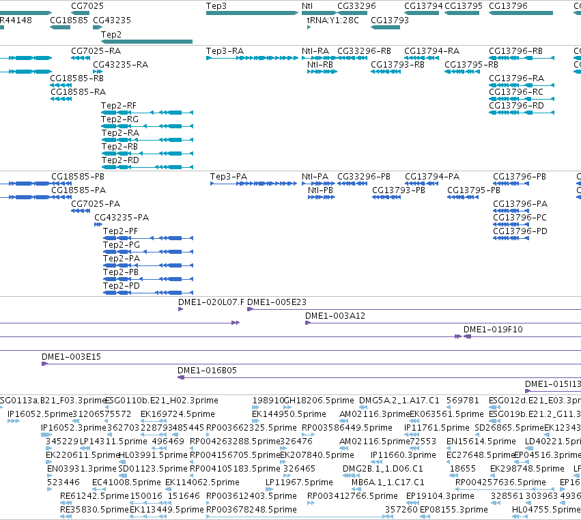Click the tRNA:Y1:28C feature label
The image size is (581, 520).
click(x=332, y=20)
